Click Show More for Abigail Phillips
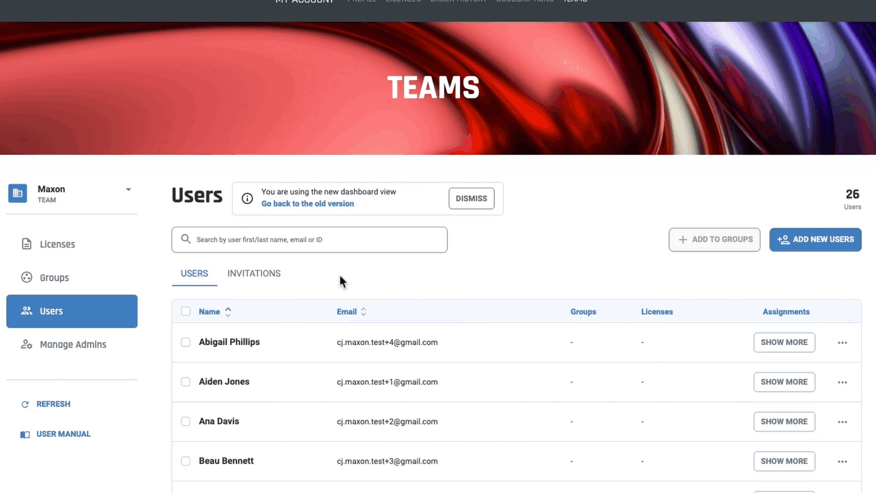This screenshot has width=876, height=493. [784, 342]
